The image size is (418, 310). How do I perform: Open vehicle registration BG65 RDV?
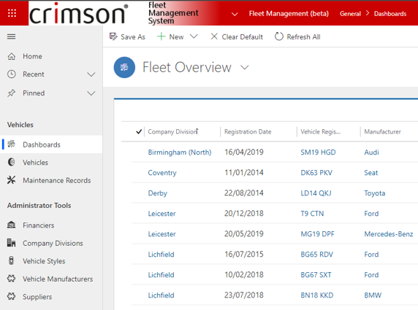(316, 255)
